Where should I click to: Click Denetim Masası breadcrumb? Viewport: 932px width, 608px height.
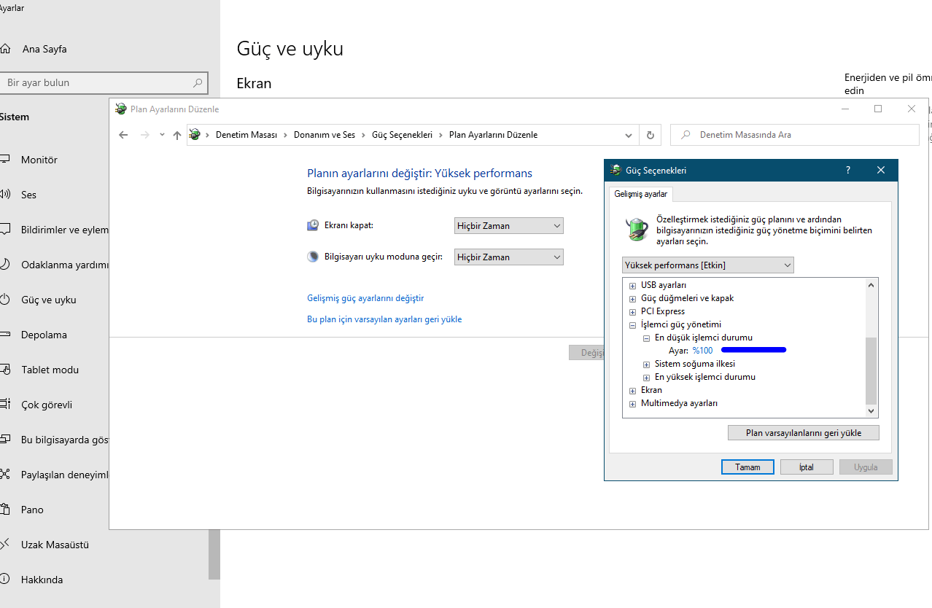point(246,135)
